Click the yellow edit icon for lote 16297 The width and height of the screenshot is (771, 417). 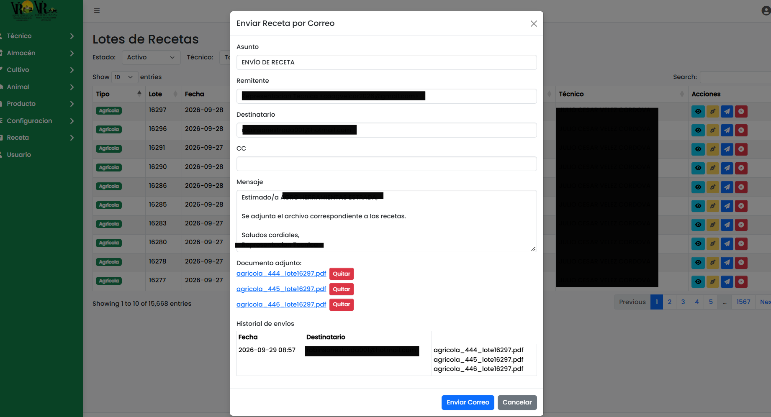[x=712, y=112]
